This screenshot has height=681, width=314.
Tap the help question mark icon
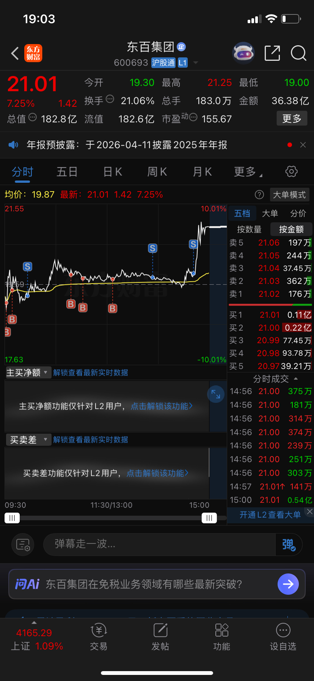click(x=259, y=195)
